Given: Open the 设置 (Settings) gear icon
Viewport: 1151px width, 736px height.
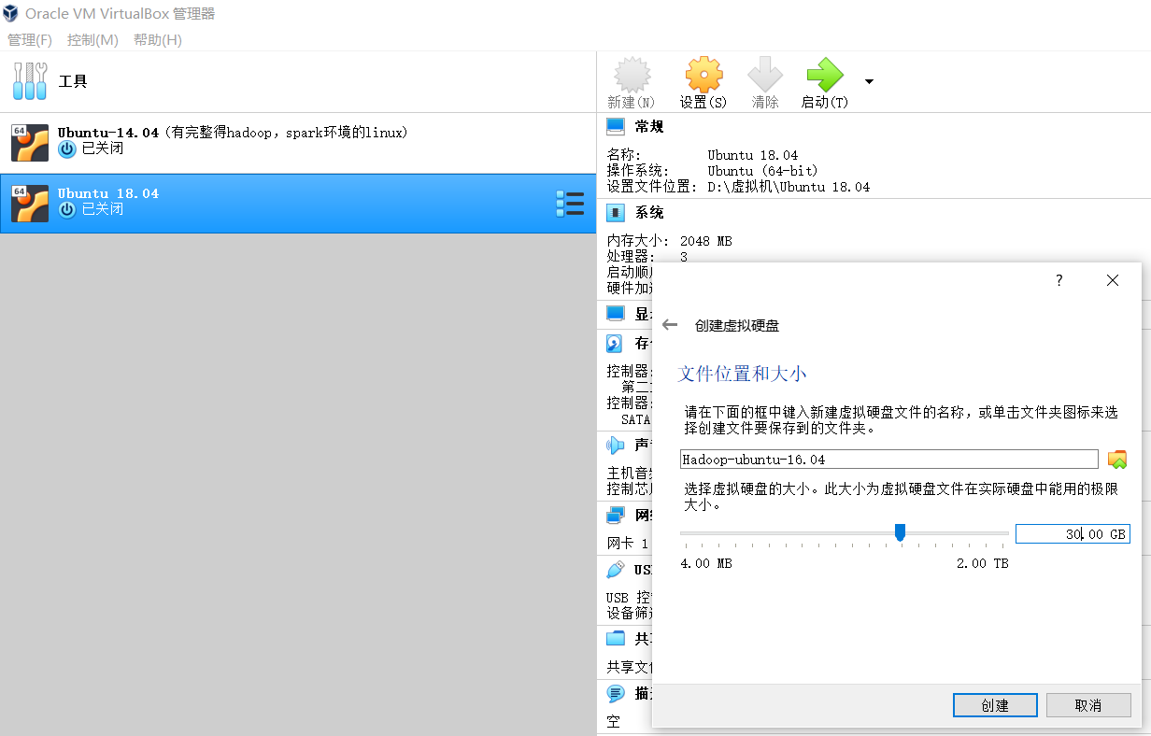Looking at the screenshot, I should tap(703, 75).
